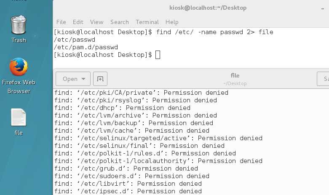Viewport: 329px width, 195px height.
Task: Click the '/etc/dhcp' Permission denied line
Action: click(122, 108)
